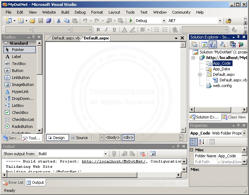Screen dimensions: 249x195
Task: Switch to the Default.aspx.vb tab
Action: tap(66, 38)
